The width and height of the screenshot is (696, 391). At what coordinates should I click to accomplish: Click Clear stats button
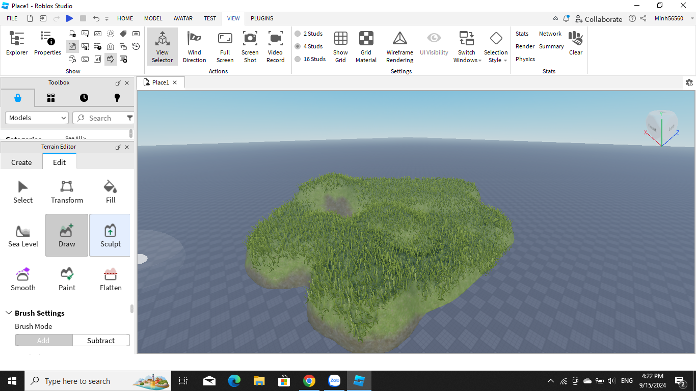576,43
